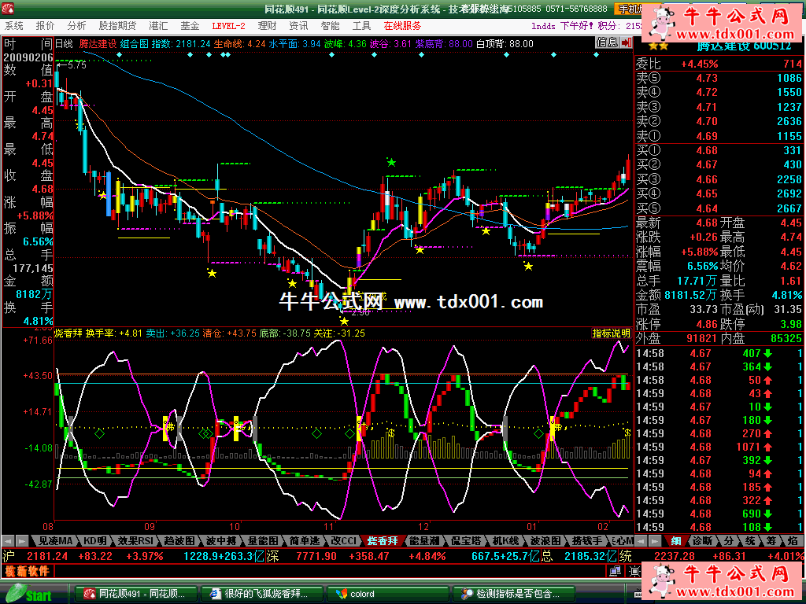806x604 pixels.
Task: Open the LEVEL-2 menu
Action: point(229,26)
